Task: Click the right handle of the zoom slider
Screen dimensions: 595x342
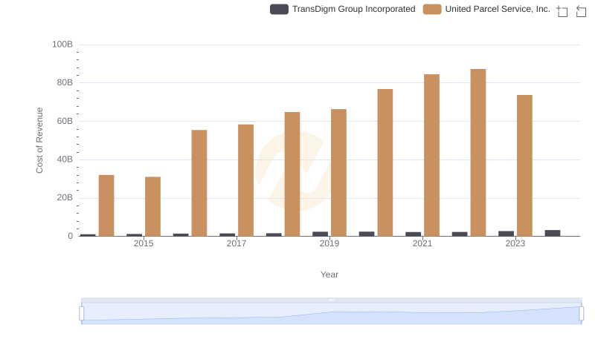Action: coord(582,314)
